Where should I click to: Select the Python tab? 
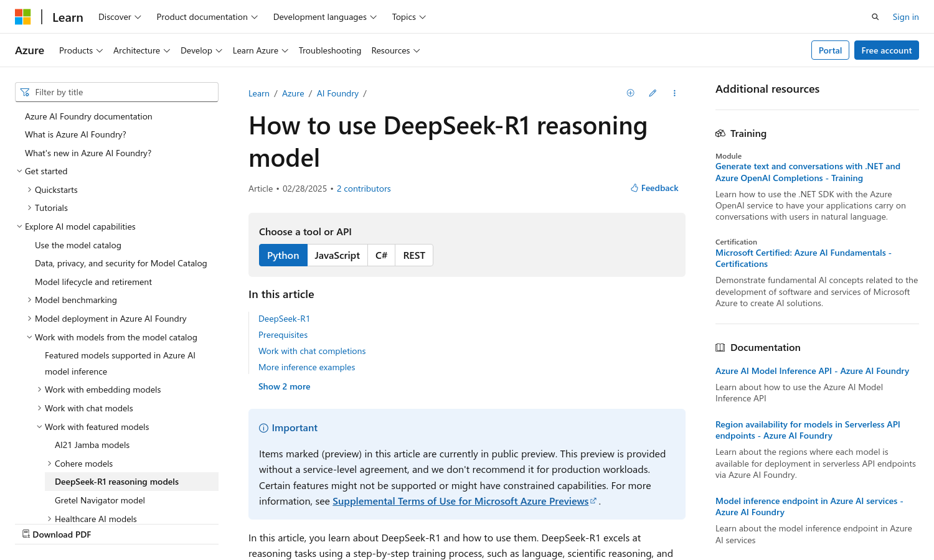(x=283, y=255)
